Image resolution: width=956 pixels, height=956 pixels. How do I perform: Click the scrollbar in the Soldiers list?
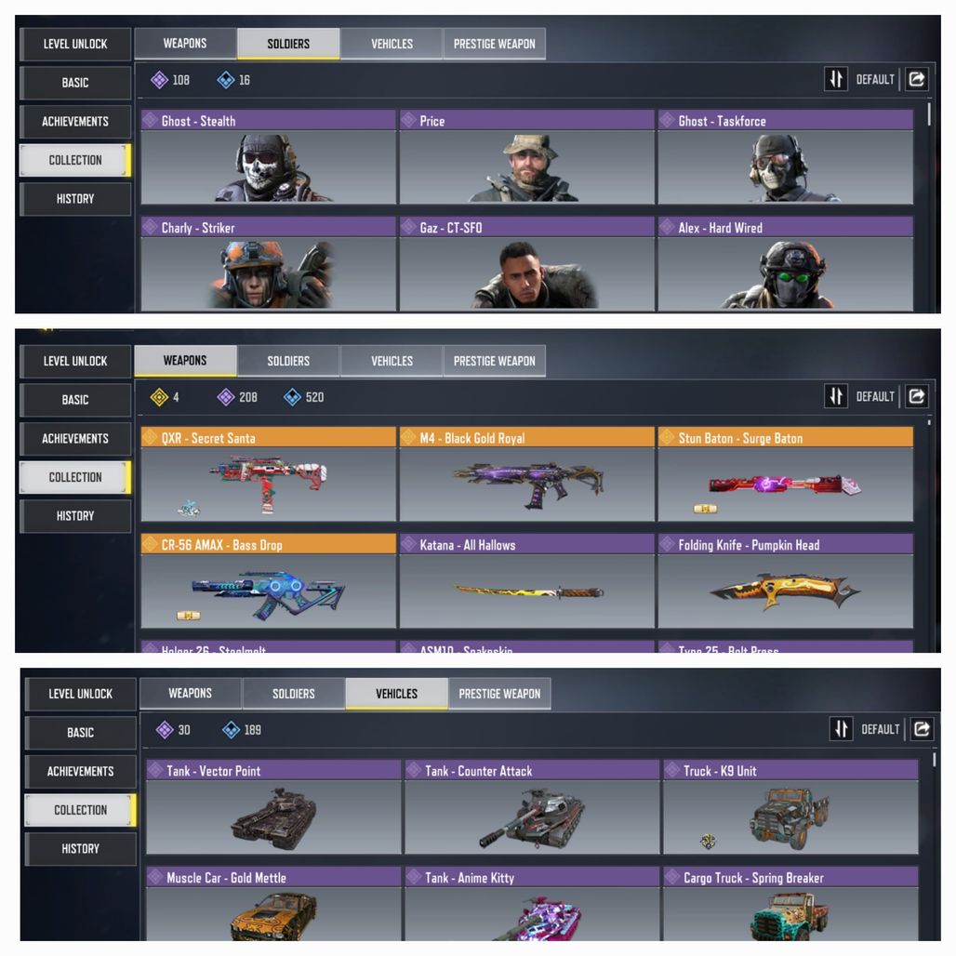click(929, 114)
